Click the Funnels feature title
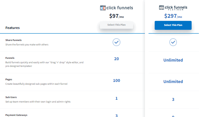Screen dimensions: 200x117 pos(10,58)
